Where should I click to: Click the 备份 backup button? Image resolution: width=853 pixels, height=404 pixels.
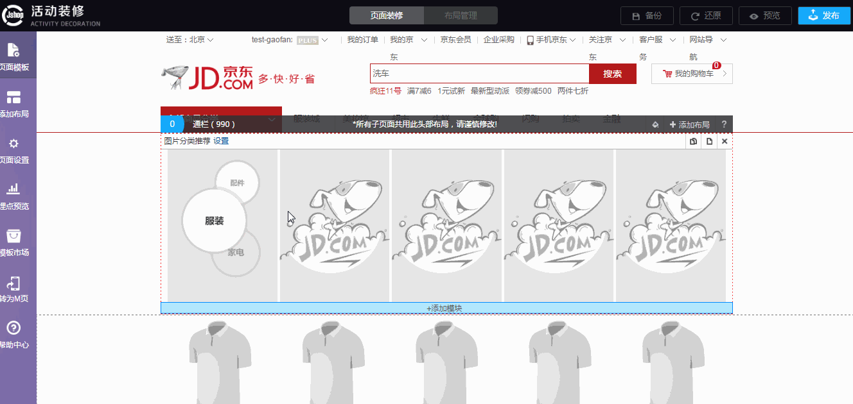point(647,15)
